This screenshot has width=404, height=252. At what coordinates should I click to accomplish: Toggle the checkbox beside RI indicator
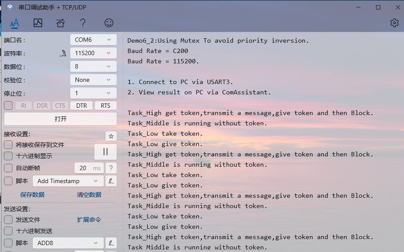8,106
